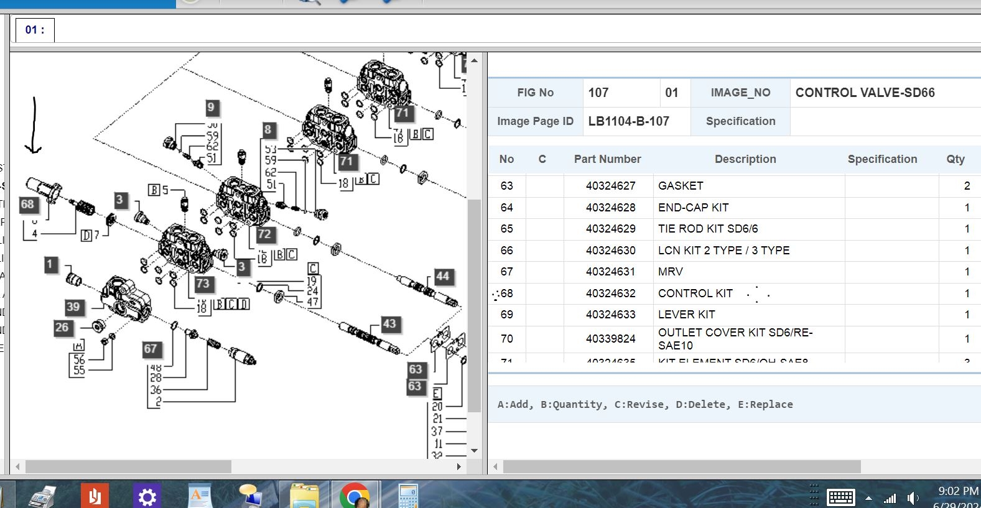981x508 pixels.
Task: Show hidden system tray icons
Action: coord(868,499)
